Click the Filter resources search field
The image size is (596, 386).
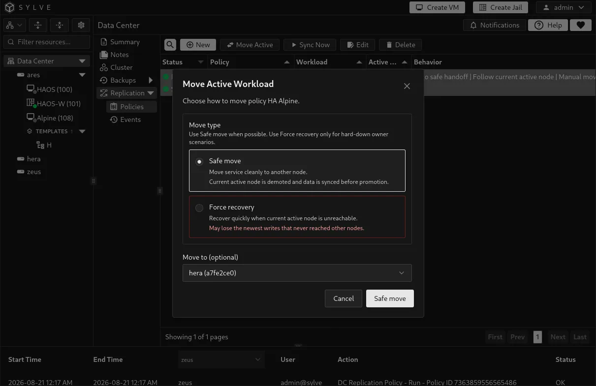click(47, 42)
